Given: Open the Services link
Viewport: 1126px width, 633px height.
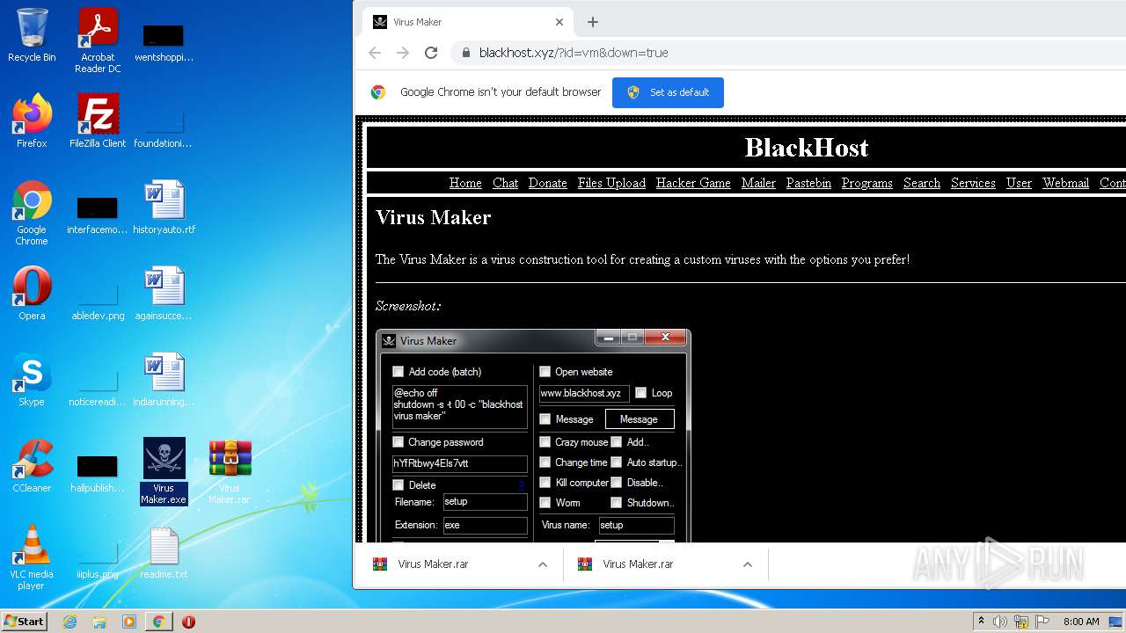Looking at the screenshot, I should (973, 183).
